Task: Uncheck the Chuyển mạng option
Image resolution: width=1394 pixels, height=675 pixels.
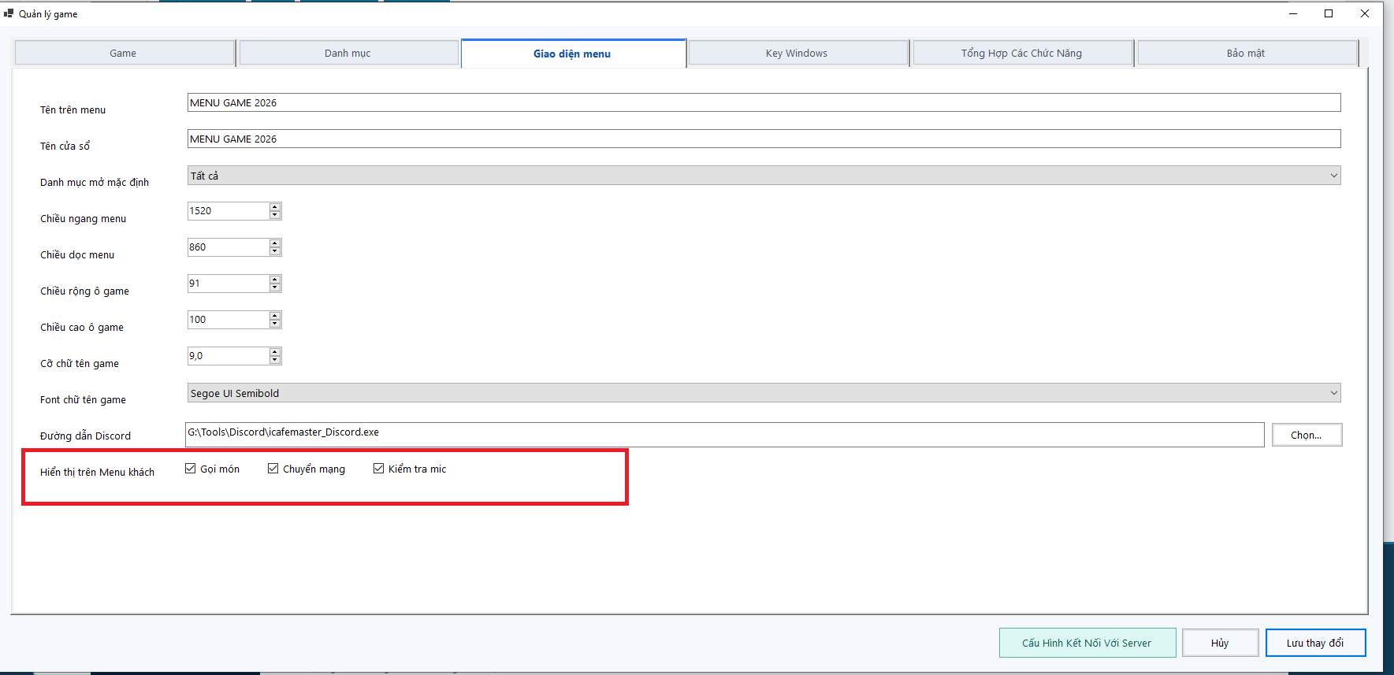Action: [x=273, y=469]
